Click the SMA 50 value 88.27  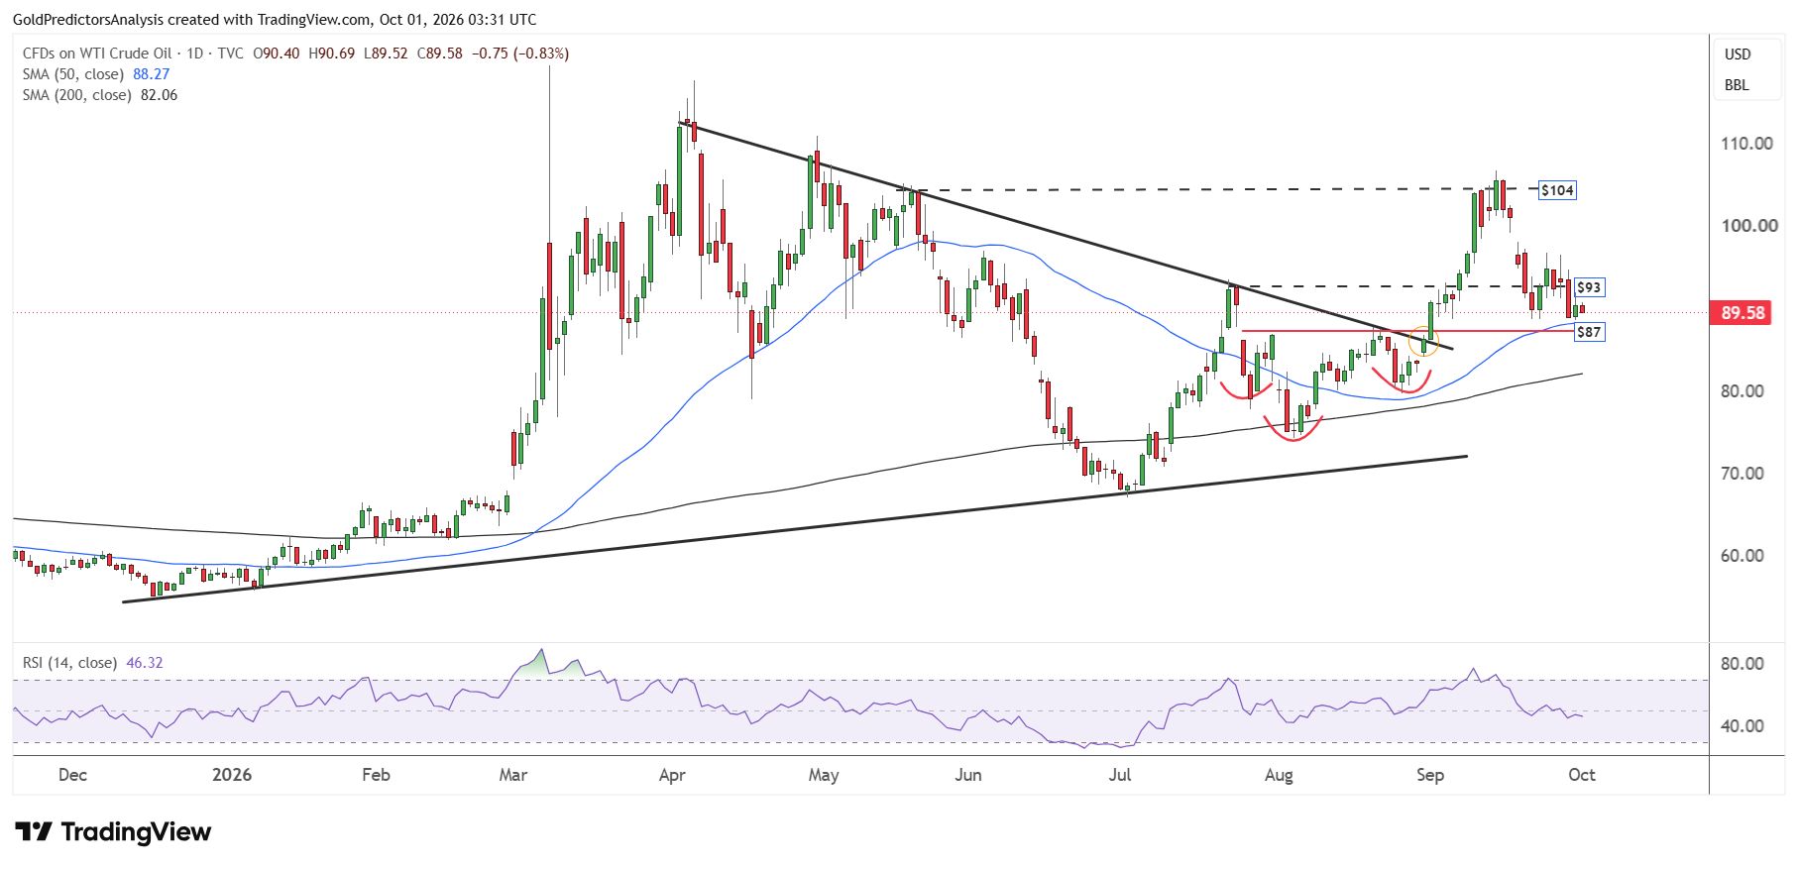[x=152, y=74]
